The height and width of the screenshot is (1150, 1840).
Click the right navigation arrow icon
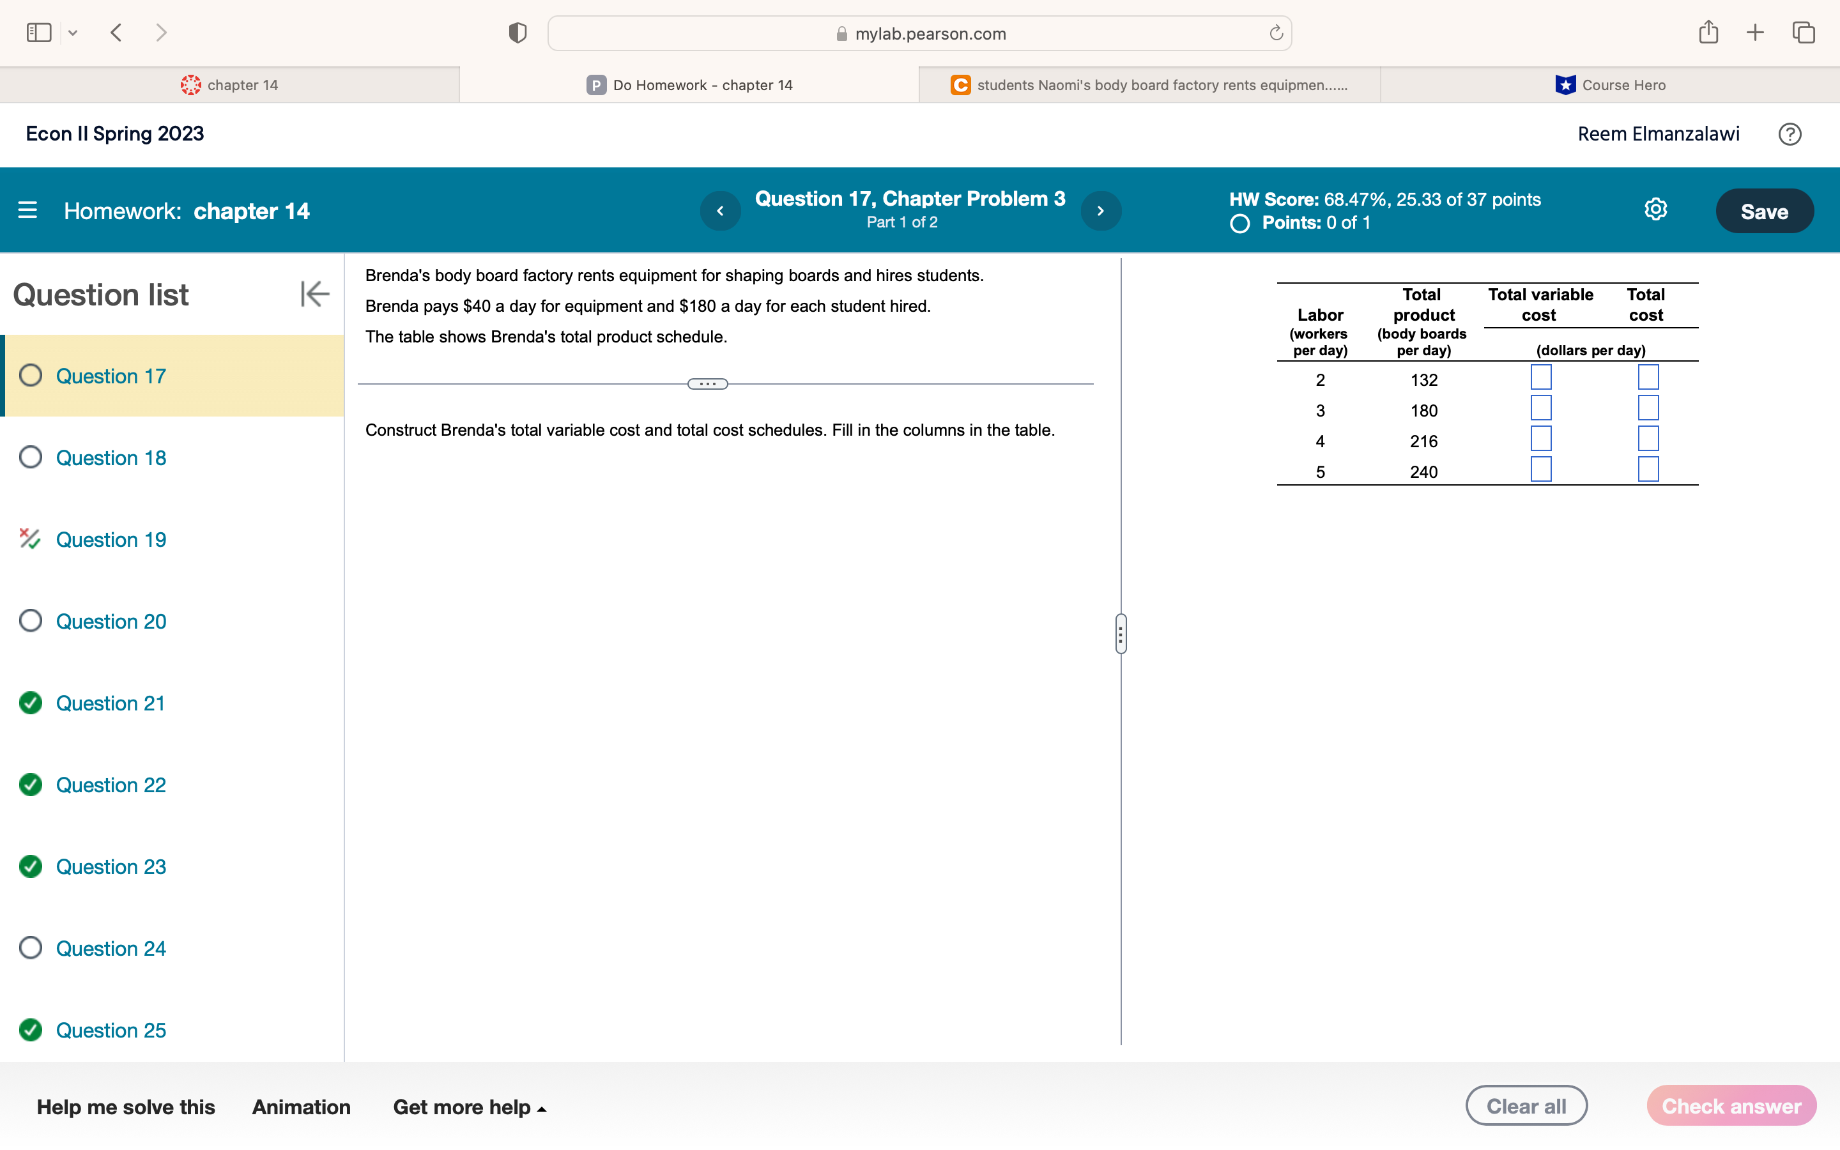point(1100,211)
